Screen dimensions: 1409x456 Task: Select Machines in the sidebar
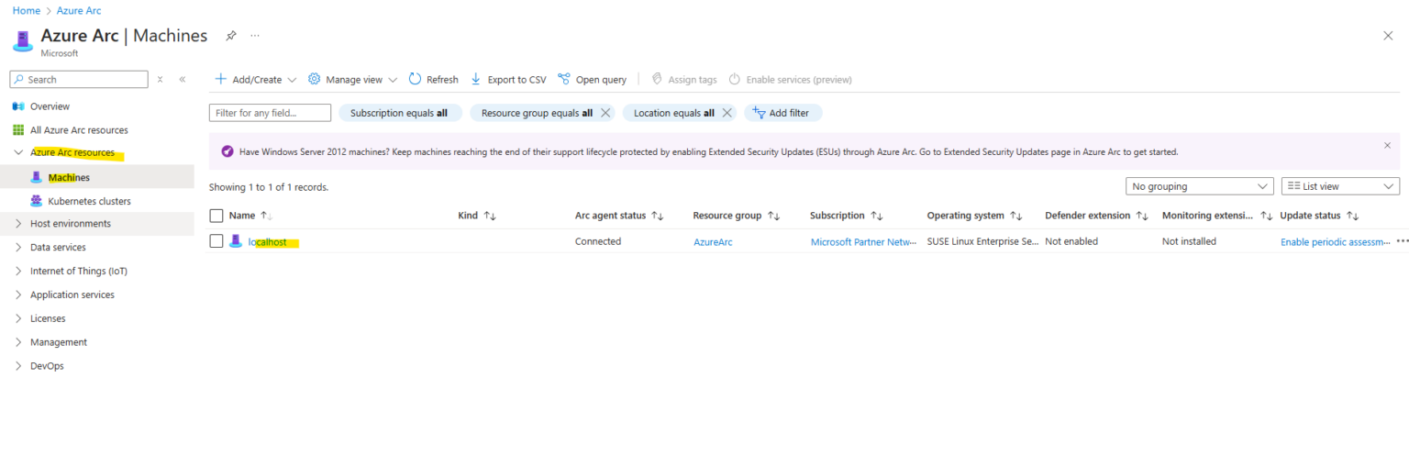click(69, 177)
